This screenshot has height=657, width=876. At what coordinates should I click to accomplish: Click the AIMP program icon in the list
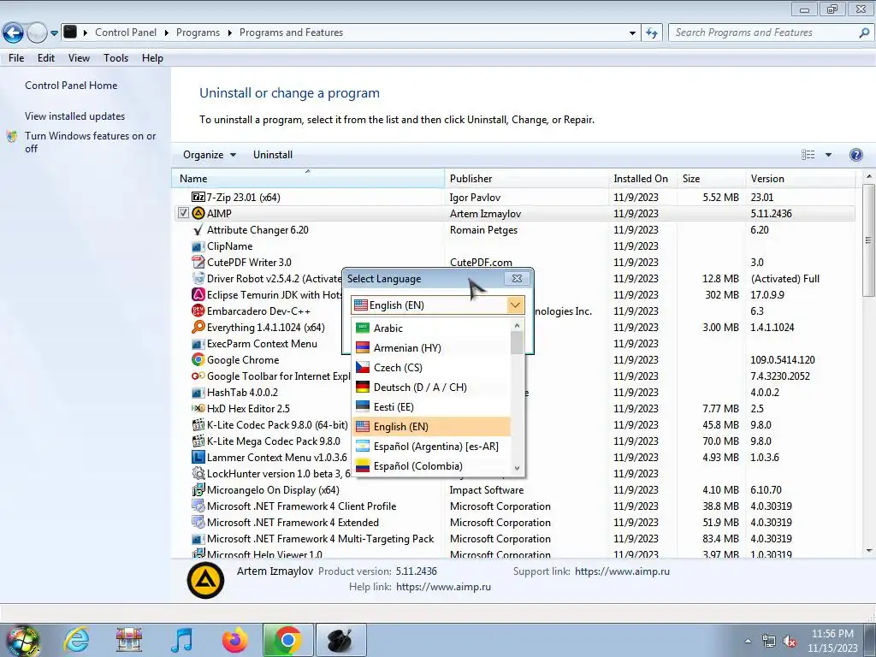click(x=198, y=213)
